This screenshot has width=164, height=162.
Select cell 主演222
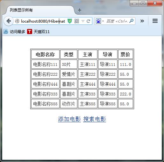point(88,74)
